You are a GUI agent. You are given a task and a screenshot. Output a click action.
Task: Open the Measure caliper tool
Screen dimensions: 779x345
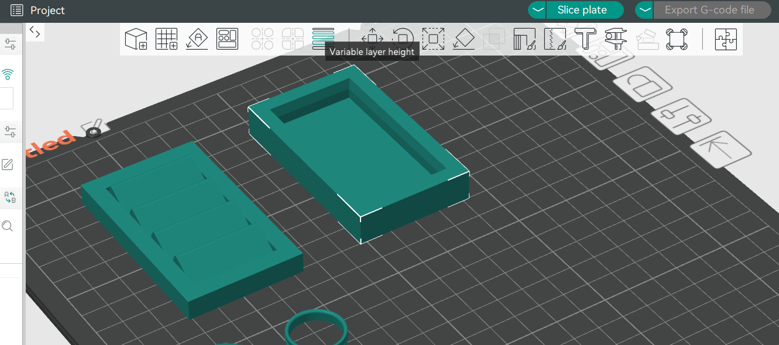click(x=616, y=39)
